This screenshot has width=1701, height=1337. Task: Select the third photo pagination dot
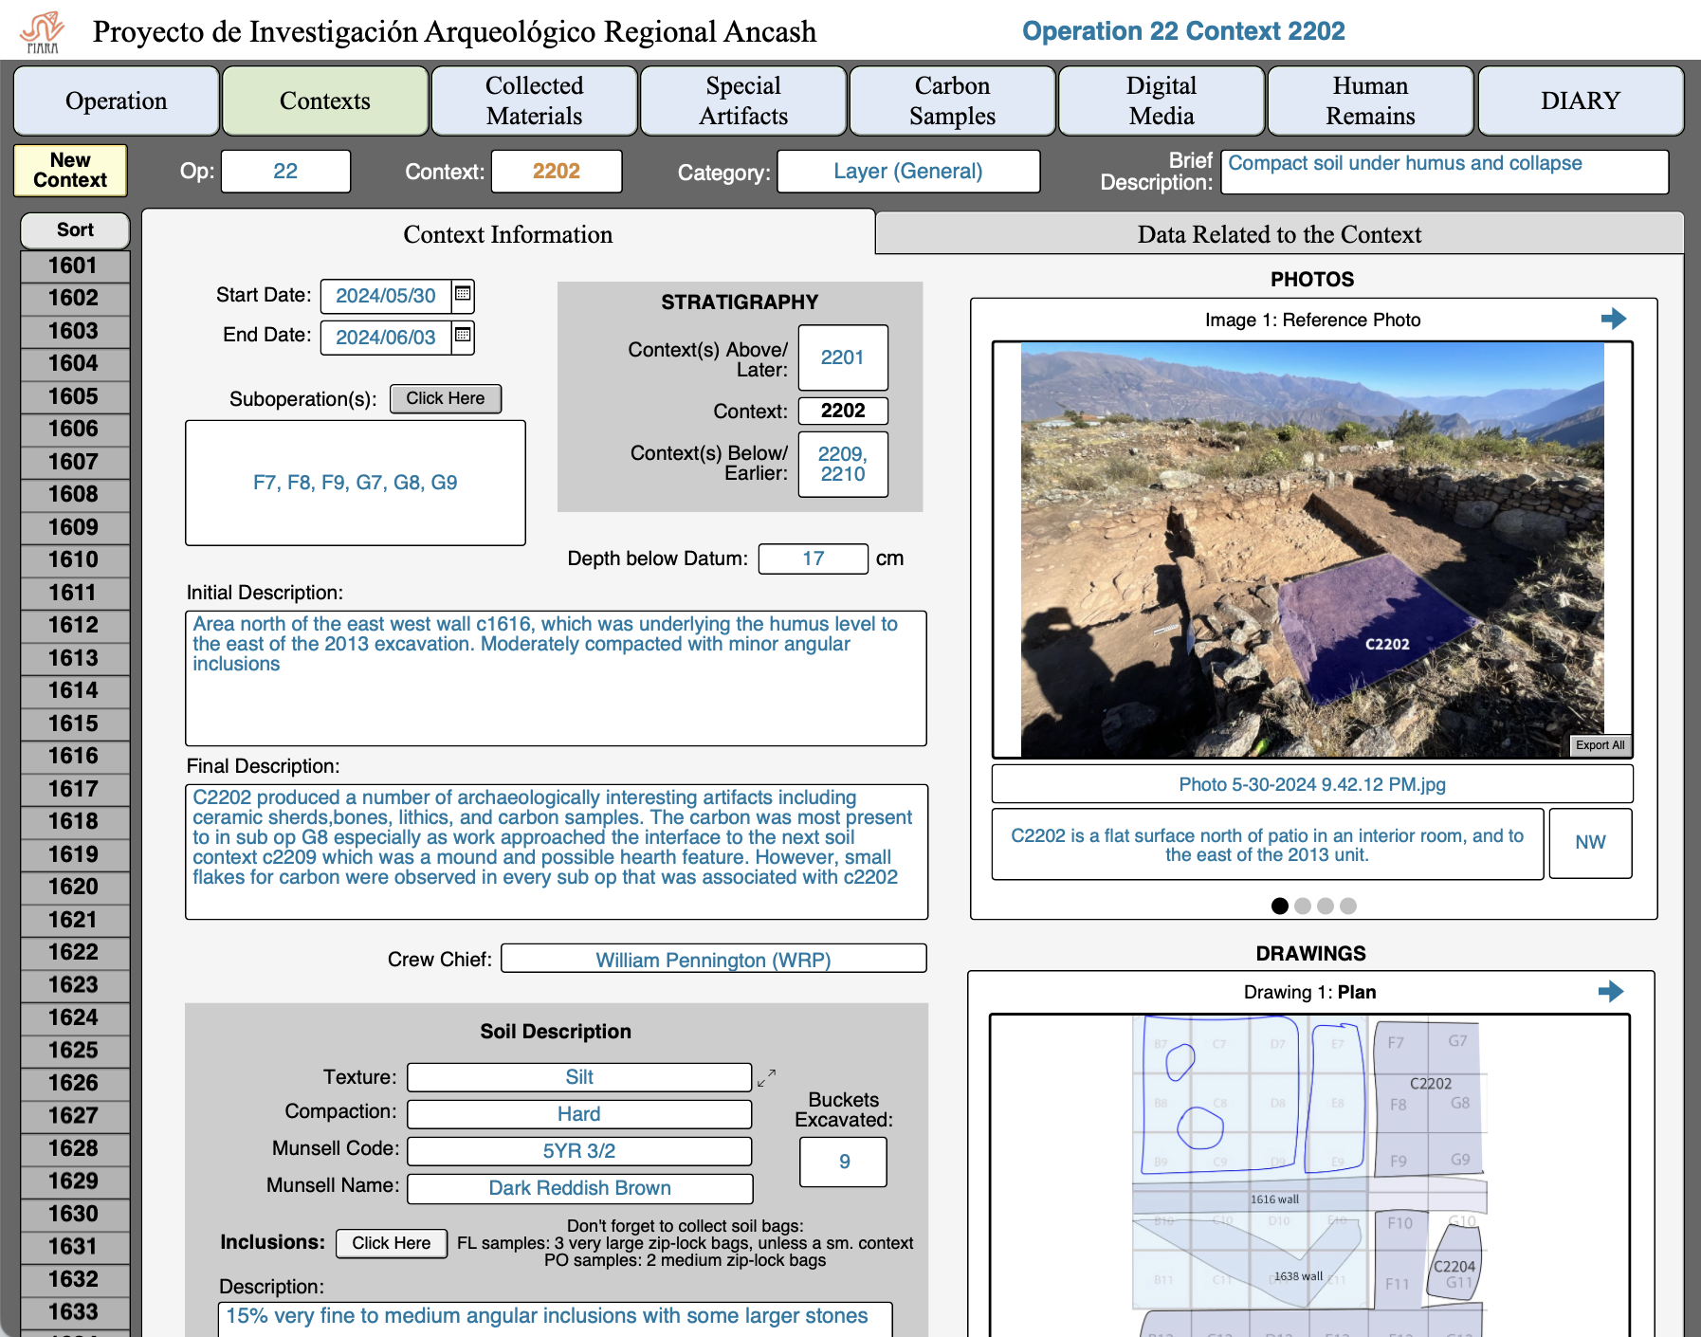(x=1326, y=907)
